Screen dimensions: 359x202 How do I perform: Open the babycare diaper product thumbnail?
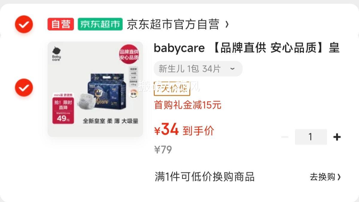point(95,89)
